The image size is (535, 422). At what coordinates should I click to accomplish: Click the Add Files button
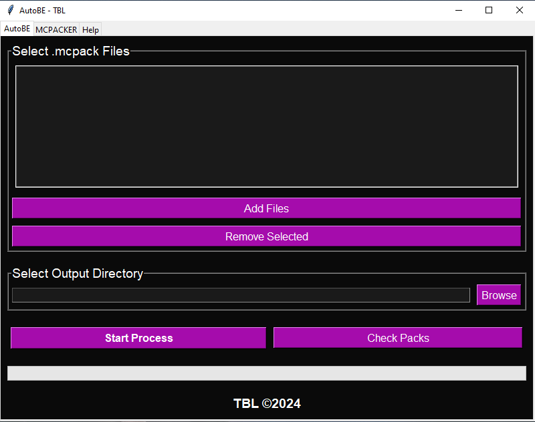click(x=266, y=208)
